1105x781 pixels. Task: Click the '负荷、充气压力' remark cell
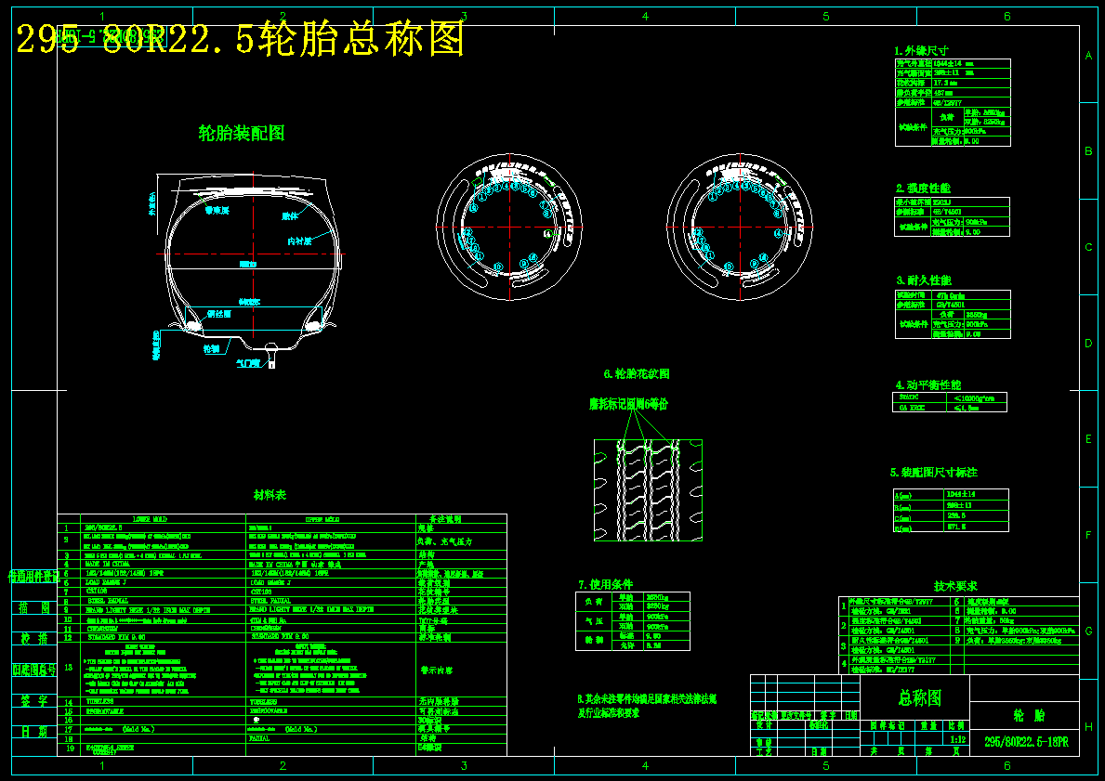(446, 541)
